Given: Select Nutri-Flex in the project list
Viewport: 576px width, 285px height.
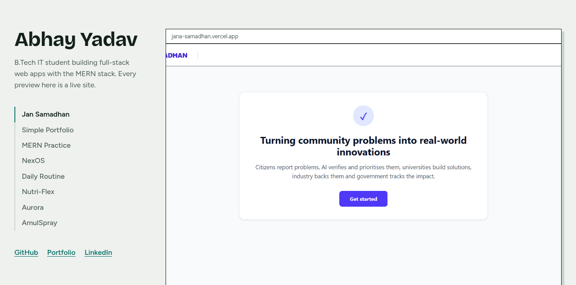Looking at the screenshot, I should tap(38, 192).
